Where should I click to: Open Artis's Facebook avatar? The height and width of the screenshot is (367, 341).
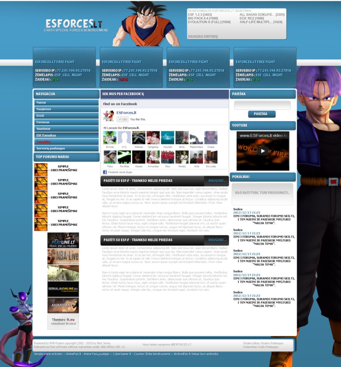click(x=196, y=157)
